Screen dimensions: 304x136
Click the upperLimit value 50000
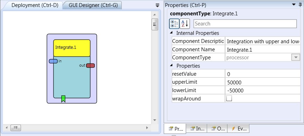click(x=263, y=82)
